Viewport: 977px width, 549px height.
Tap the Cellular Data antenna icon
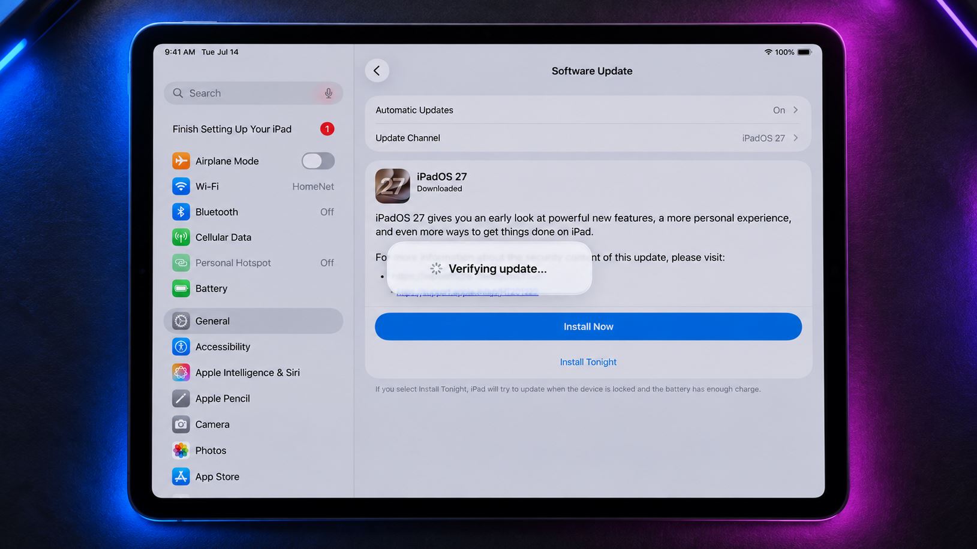[x=181, y=237]
